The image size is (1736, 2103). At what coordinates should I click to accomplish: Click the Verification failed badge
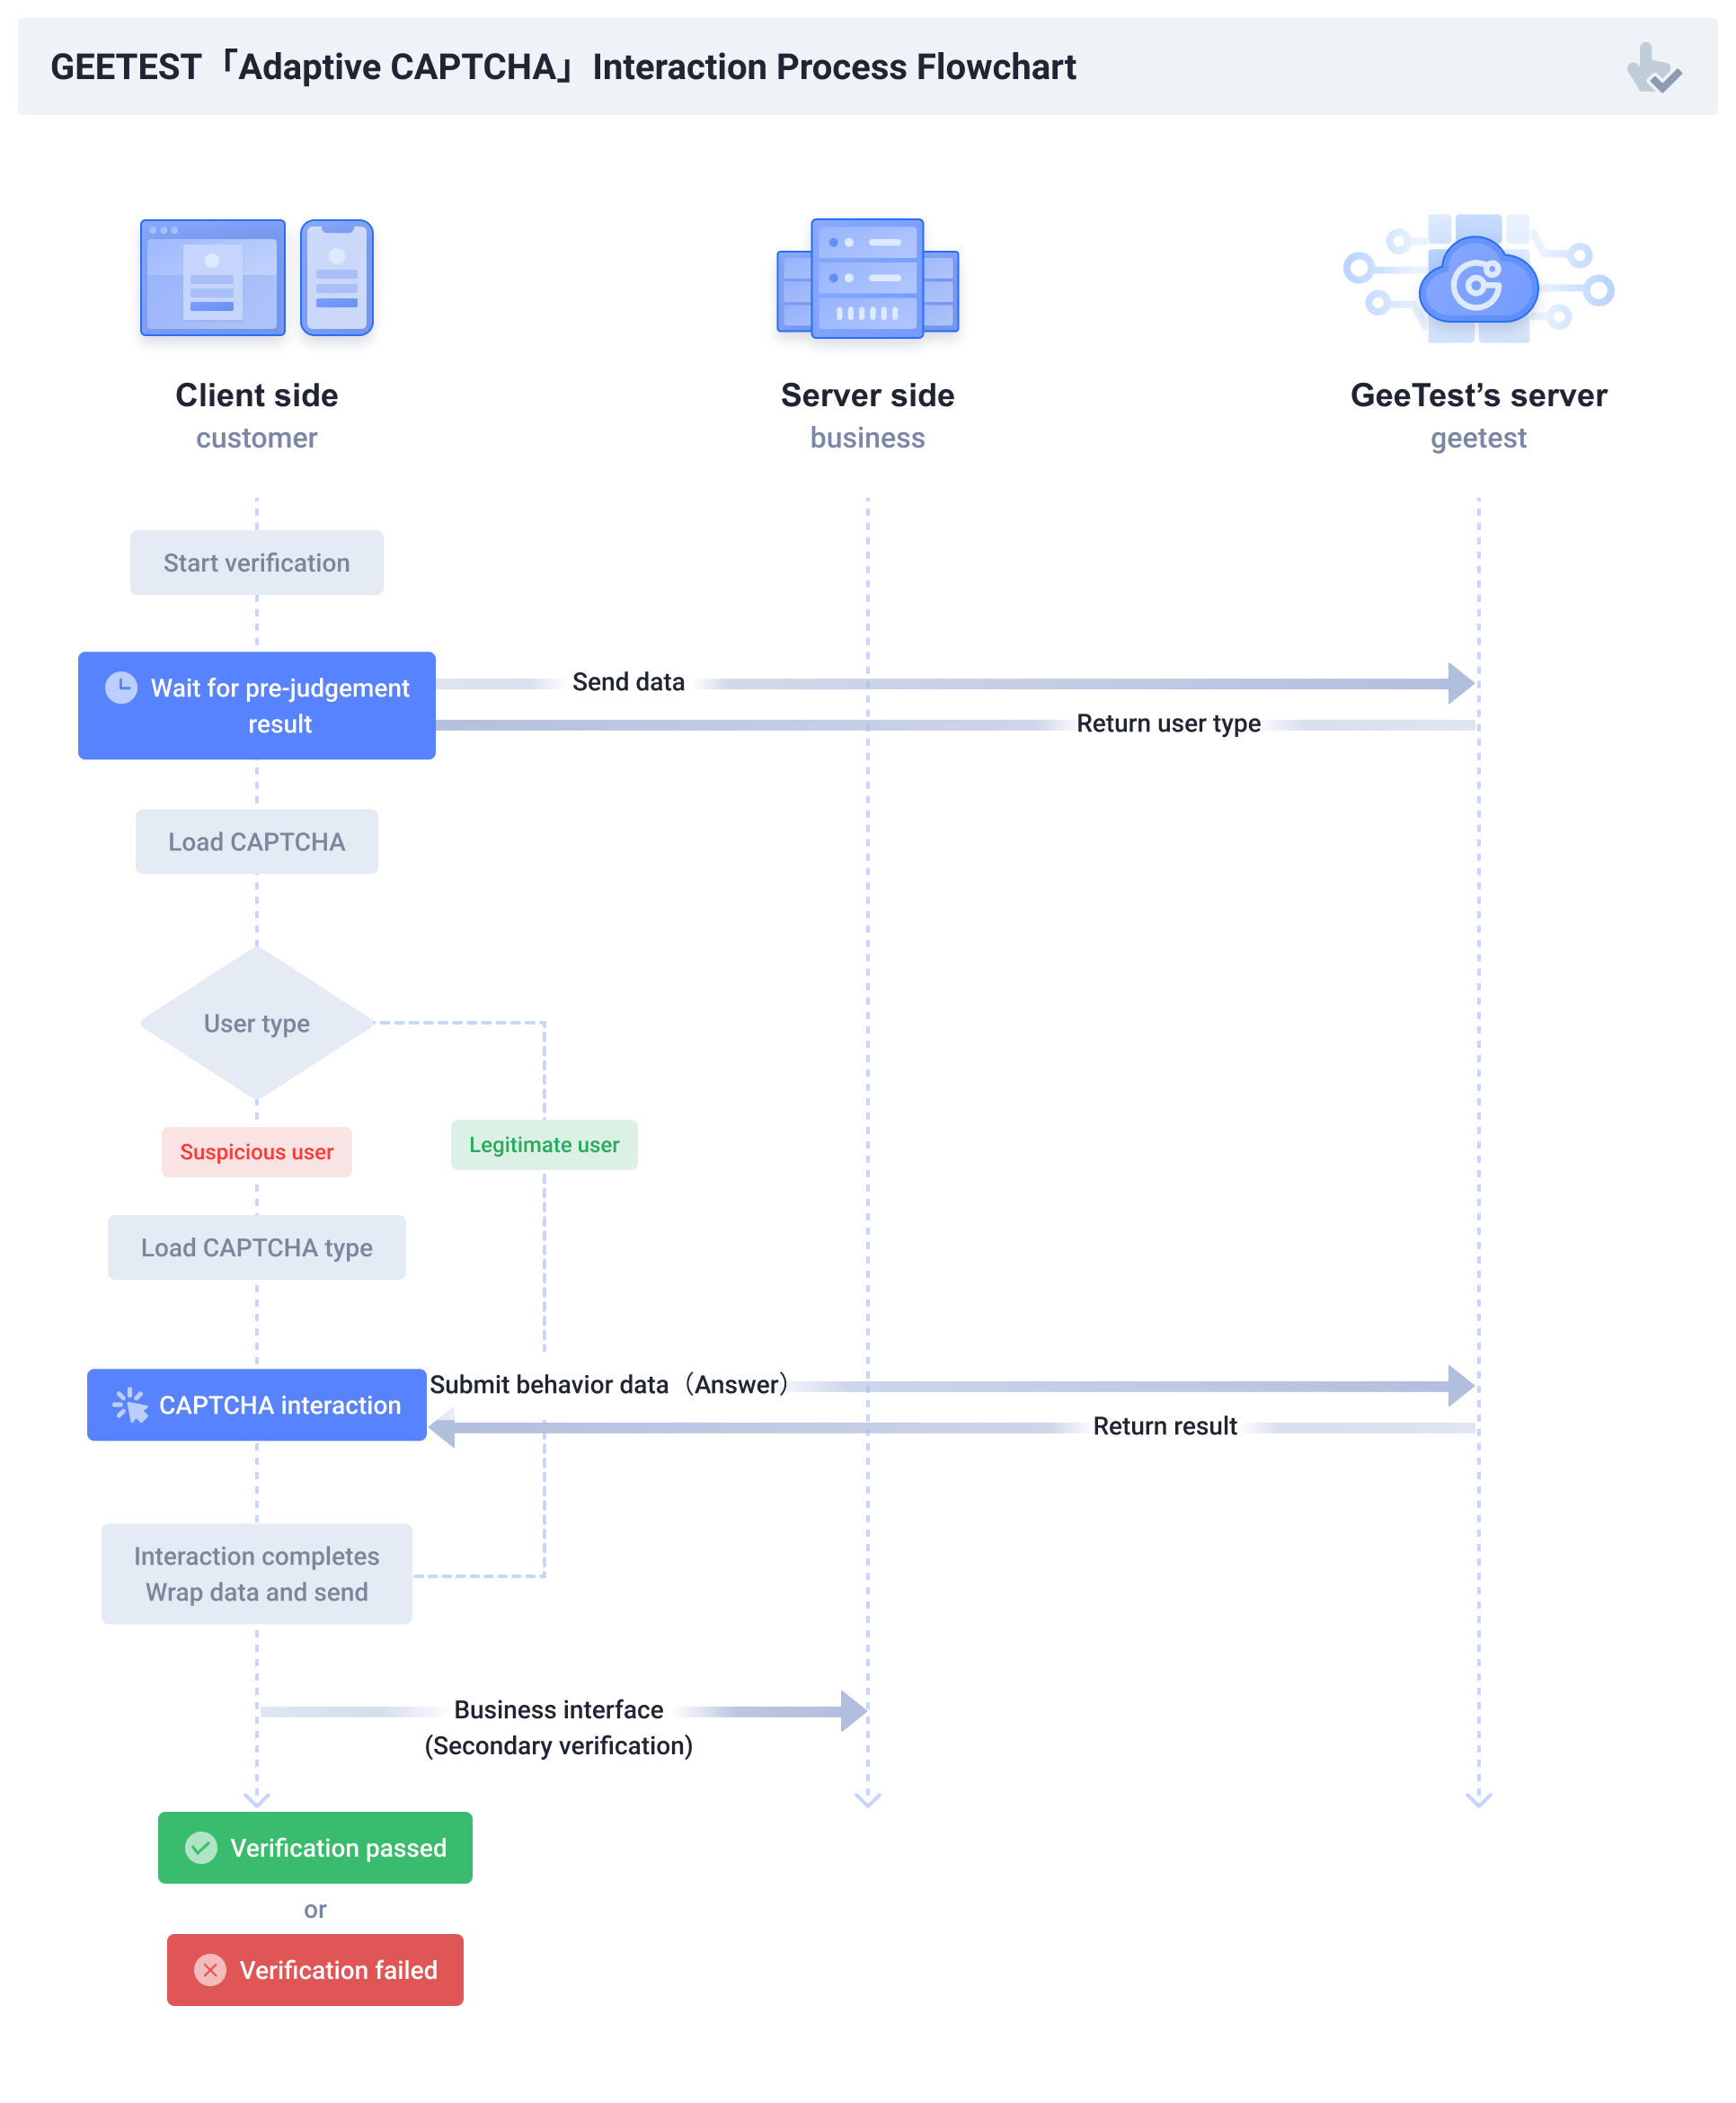pyautogui.click(x=315, y=1970)
